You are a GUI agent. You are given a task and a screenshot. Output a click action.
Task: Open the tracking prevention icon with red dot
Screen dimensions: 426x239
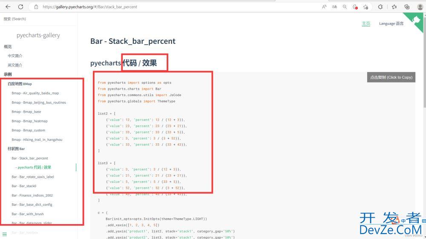point(355,7)
